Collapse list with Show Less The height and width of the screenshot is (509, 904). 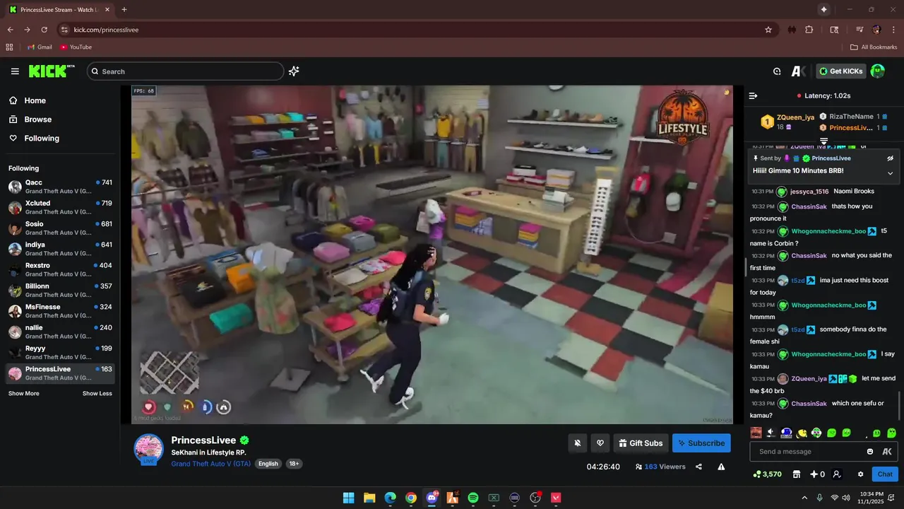(97, 393)
